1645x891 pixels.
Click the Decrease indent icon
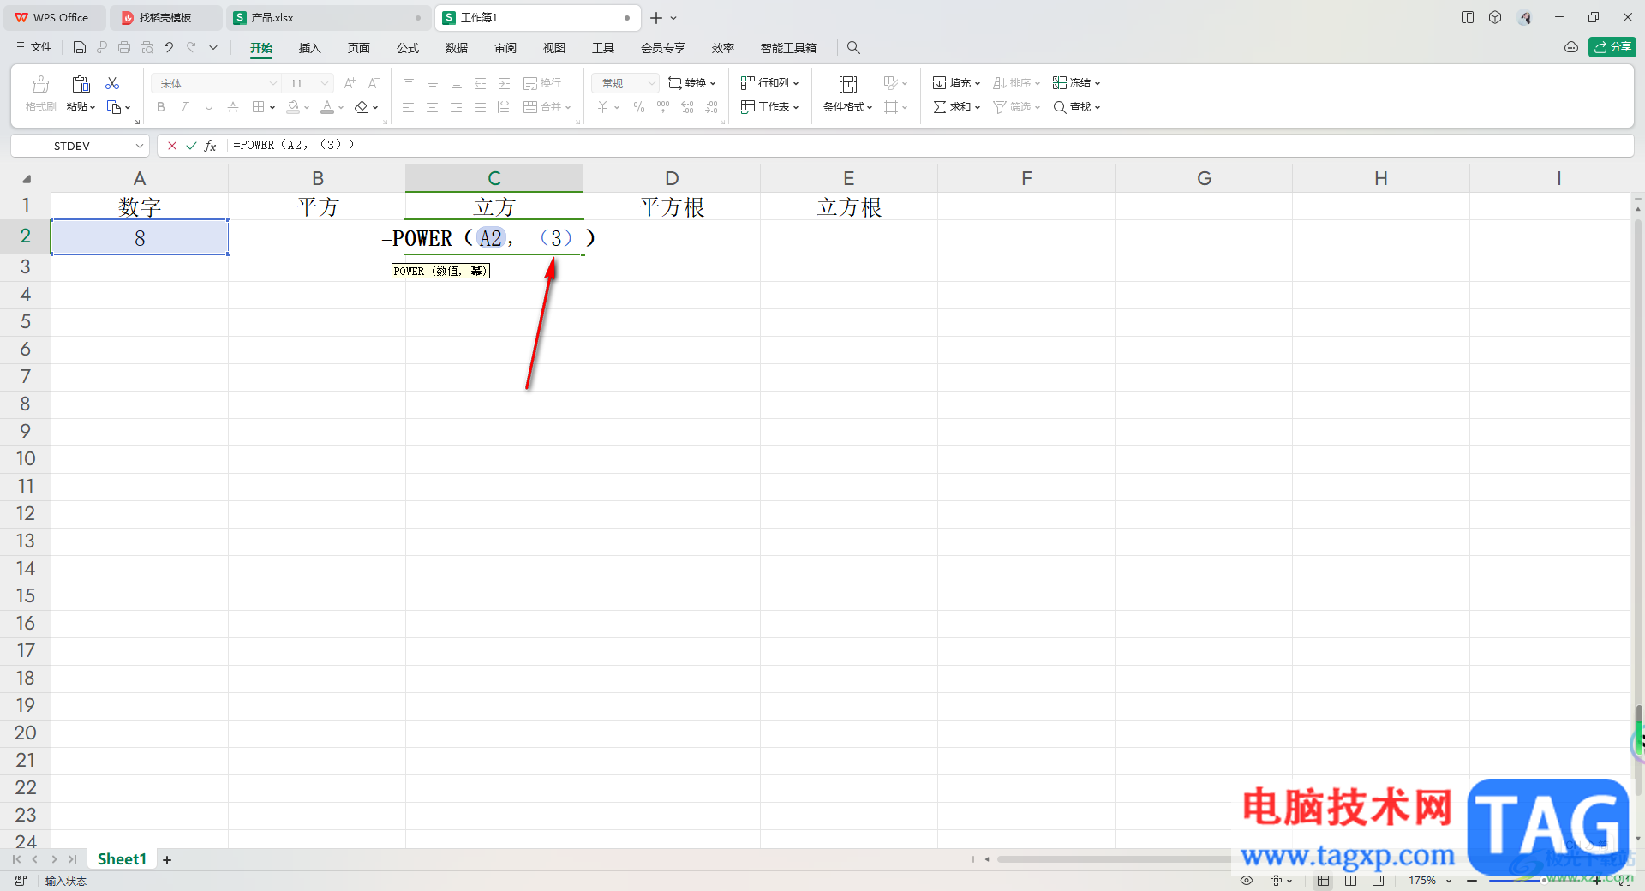click(481, 83)
